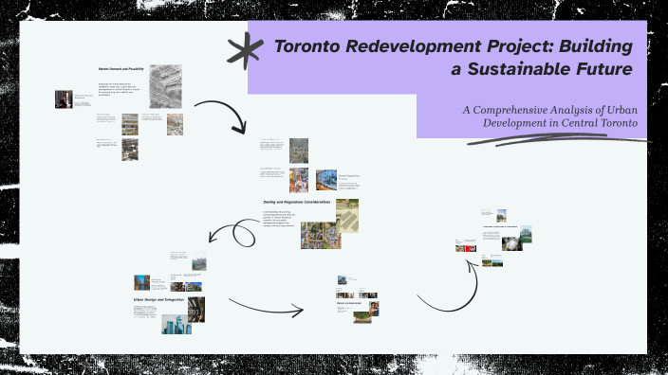Open the skyline-with-park photo above Urban Design
Viewport: 668px width, 375px height.
click(199, 261)
